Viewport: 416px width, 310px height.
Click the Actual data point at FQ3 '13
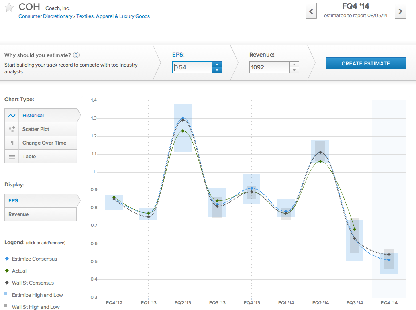(x=217, y=201)
